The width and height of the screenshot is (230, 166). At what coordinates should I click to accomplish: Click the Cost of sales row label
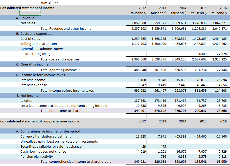(30, 39)
